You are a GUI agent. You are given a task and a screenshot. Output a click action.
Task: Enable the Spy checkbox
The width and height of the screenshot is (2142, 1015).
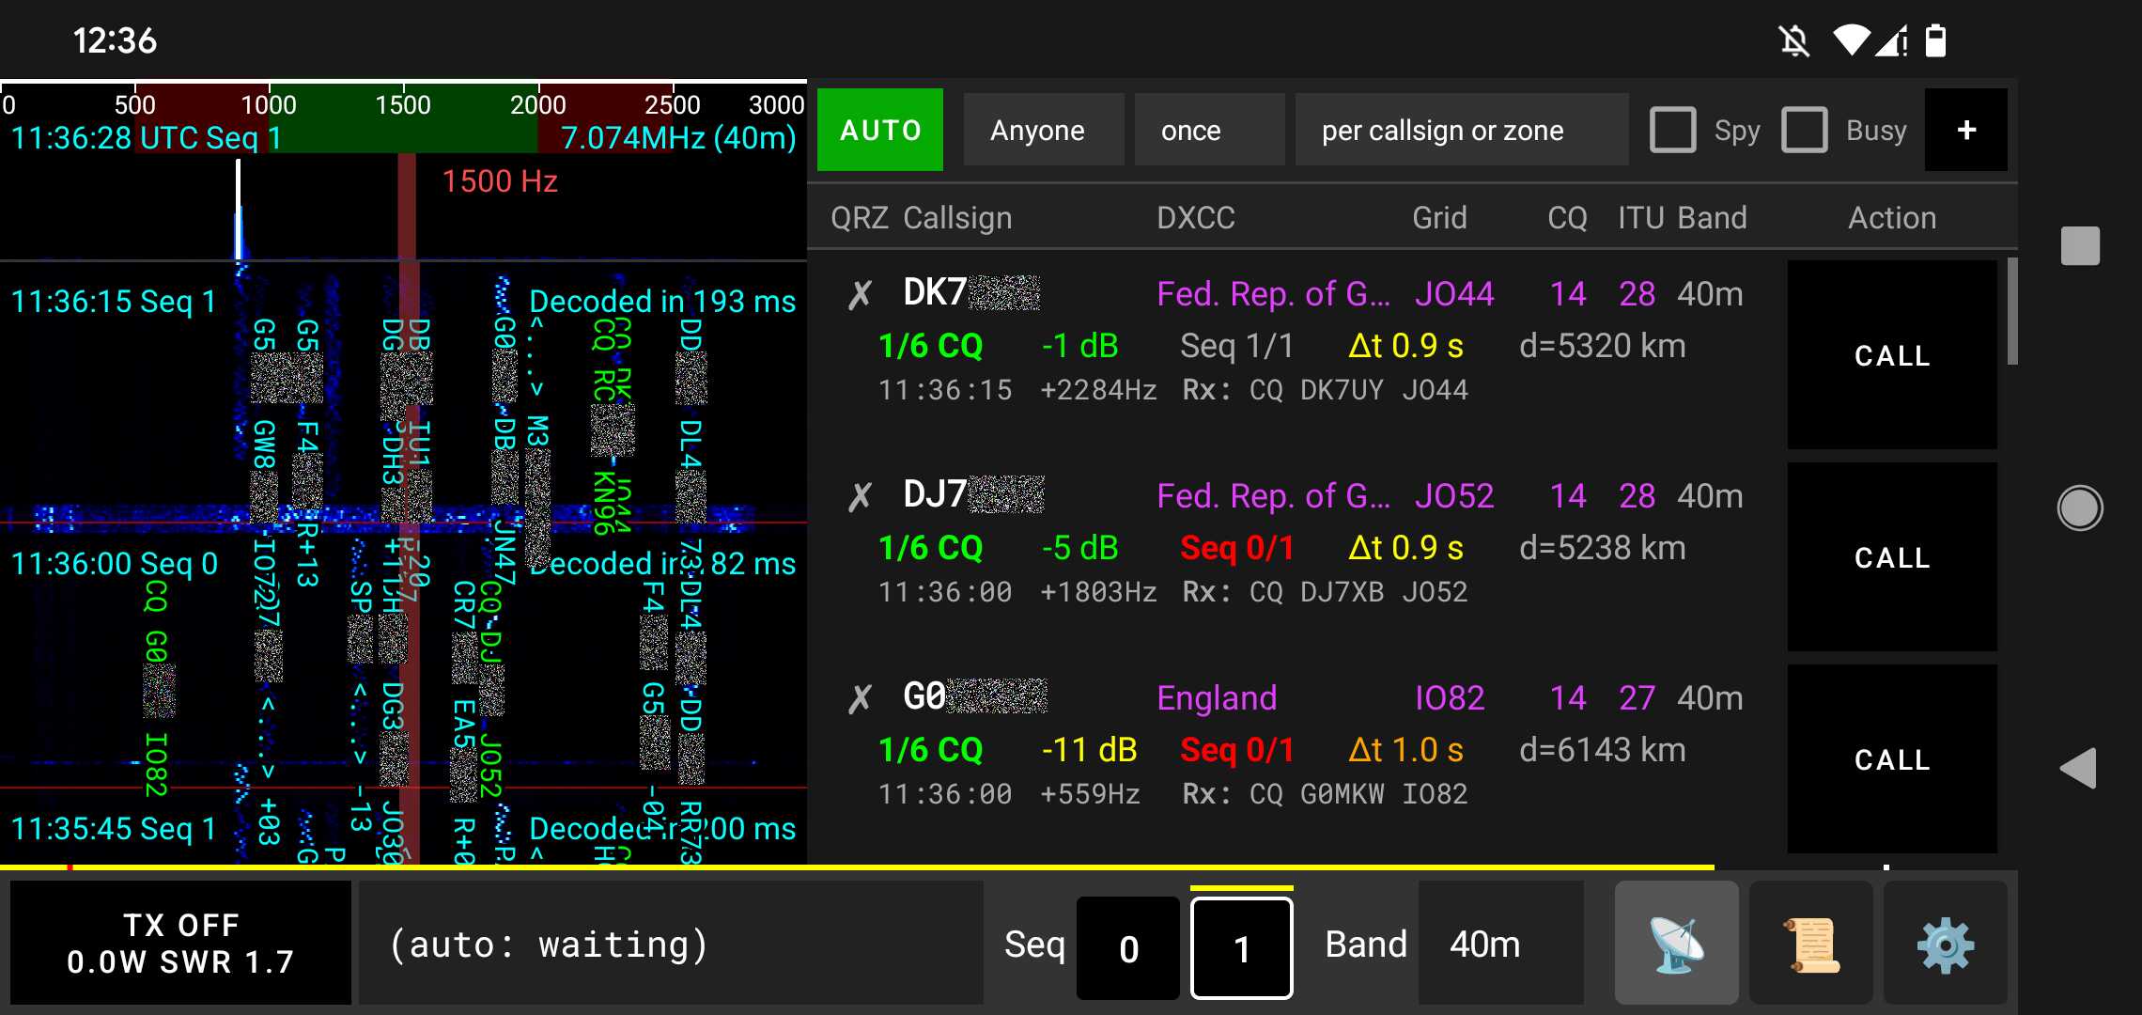(1673, 130)
